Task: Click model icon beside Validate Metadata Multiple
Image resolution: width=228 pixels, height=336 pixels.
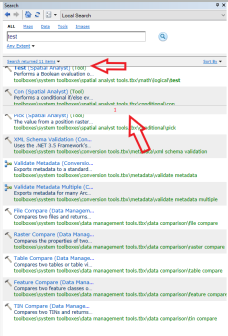Action: [8, 188]
